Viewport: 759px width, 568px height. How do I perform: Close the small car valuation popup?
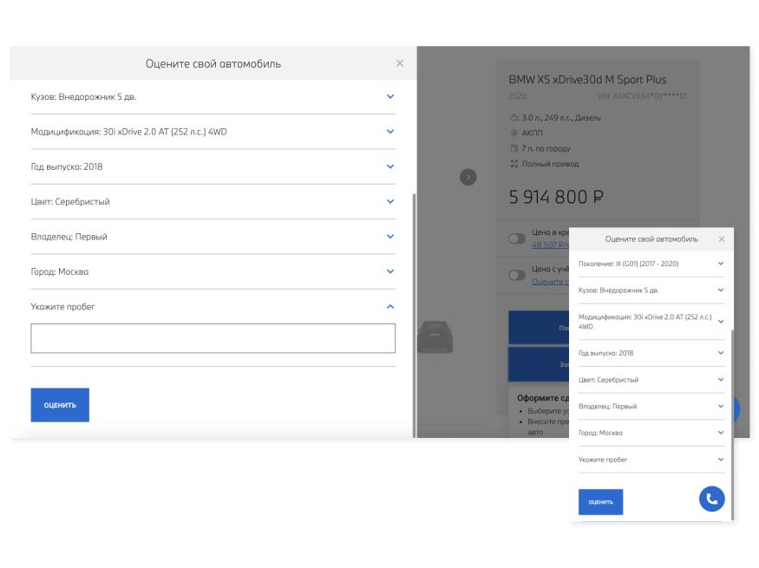tap(721, 239)
